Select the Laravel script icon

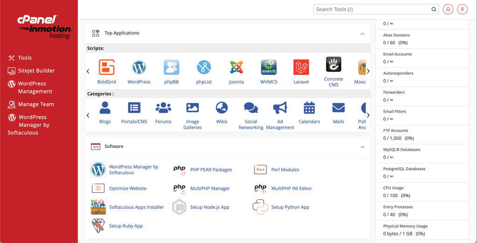pyautogui.click(x=301, y=67)
